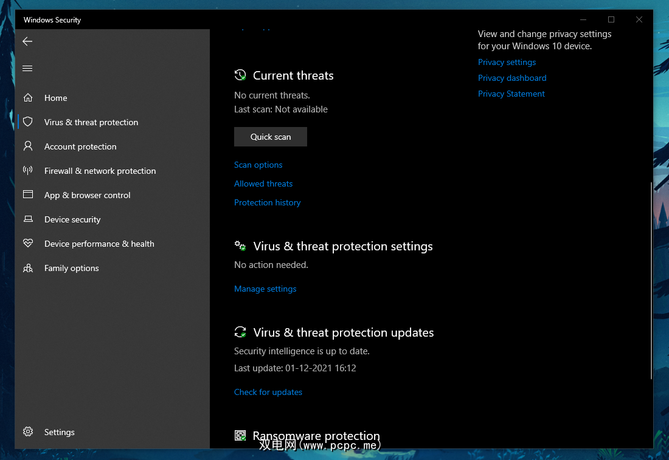Click "No current threats." text
The image size is (669, 460).
pos(272,95)
